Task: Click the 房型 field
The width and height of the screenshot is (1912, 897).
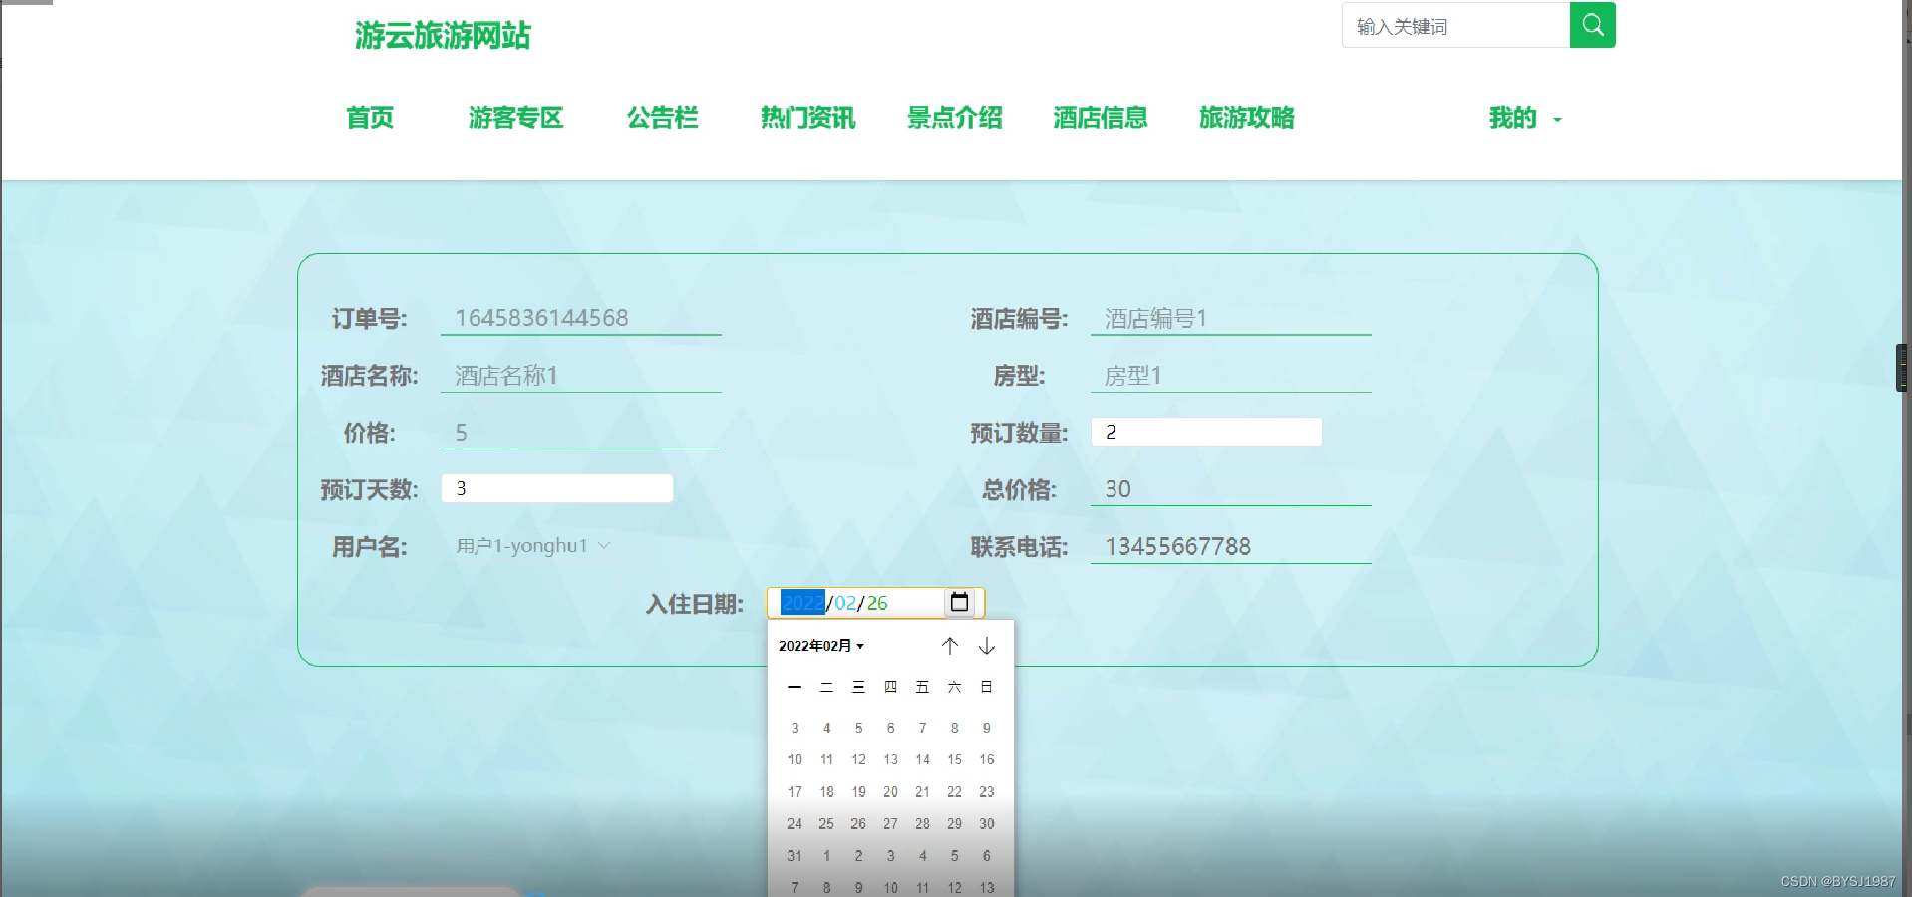Action: tap(1231, 375)
